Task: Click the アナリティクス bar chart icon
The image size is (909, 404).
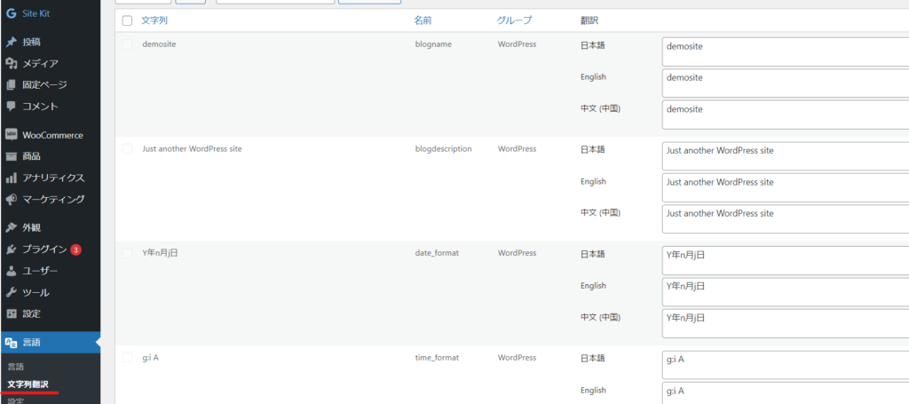Action: (x=12, y=178)
